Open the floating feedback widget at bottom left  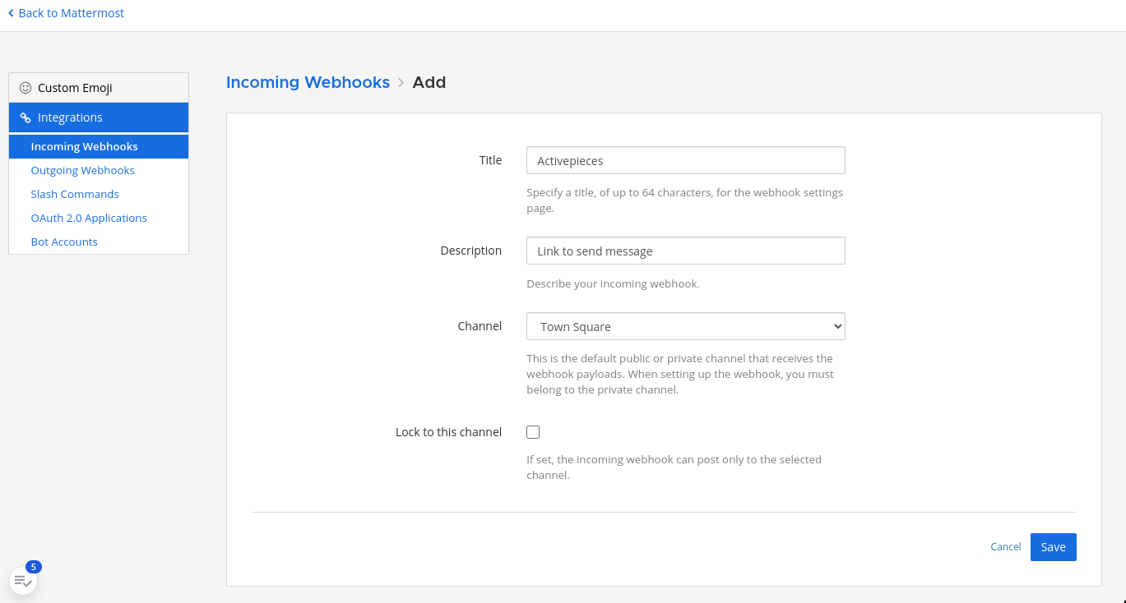(x=22, y=580)
